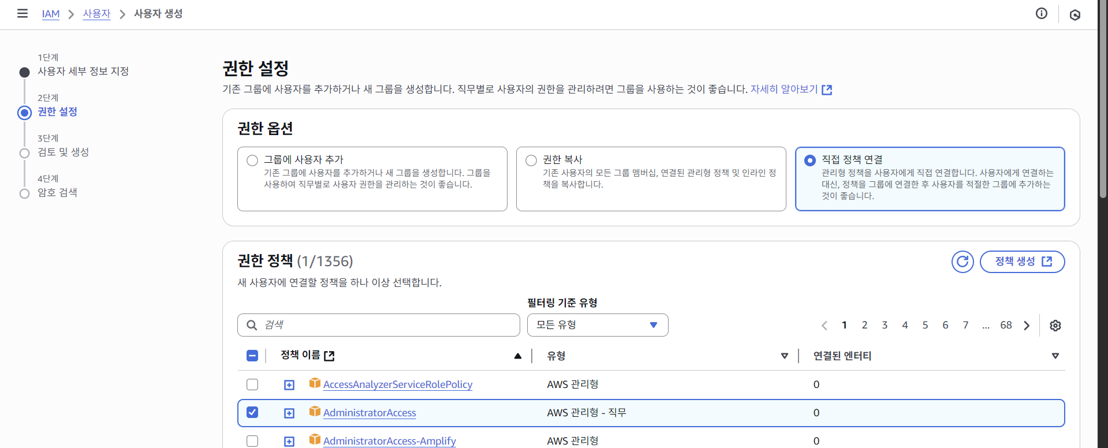1108x448 pixels.
Task: Go to page 6 of policies
Action: click(945, 325)
